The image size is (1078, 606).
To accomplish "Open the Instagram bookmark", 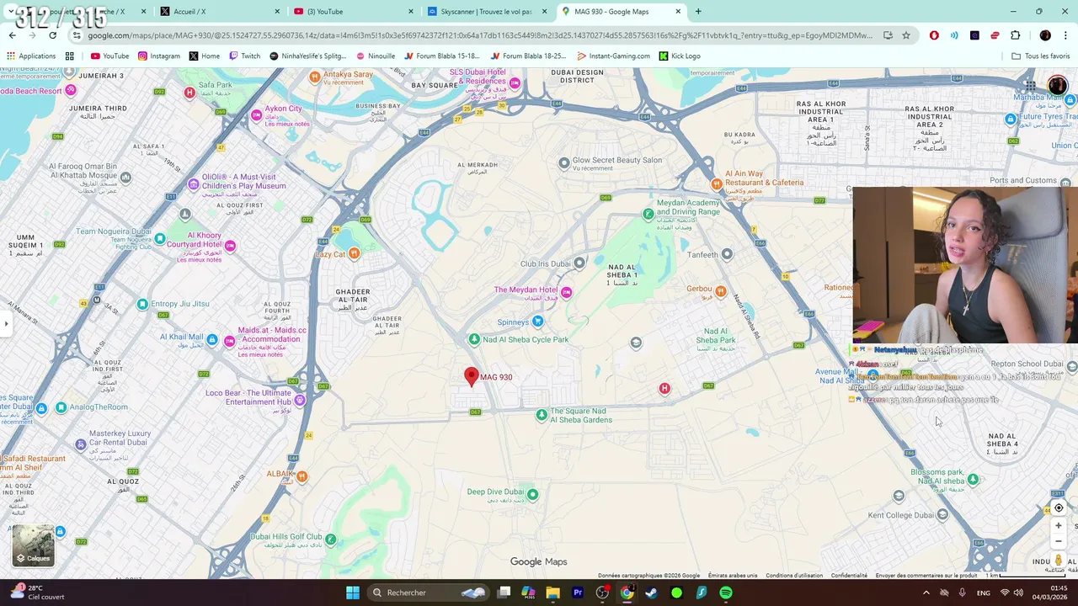I will [x=159, y=56].
